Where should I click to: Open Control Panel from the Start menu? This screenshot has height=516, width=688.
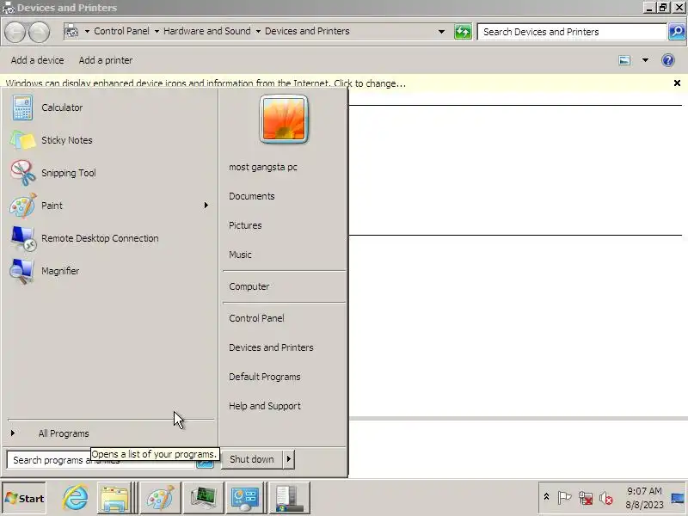[256, 318]
